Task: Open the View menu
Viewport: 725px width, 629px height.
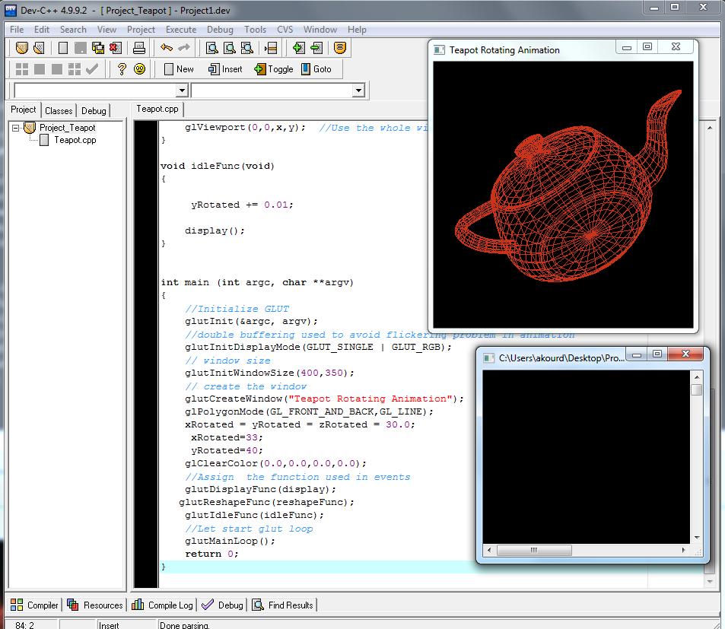Action: 107,29
